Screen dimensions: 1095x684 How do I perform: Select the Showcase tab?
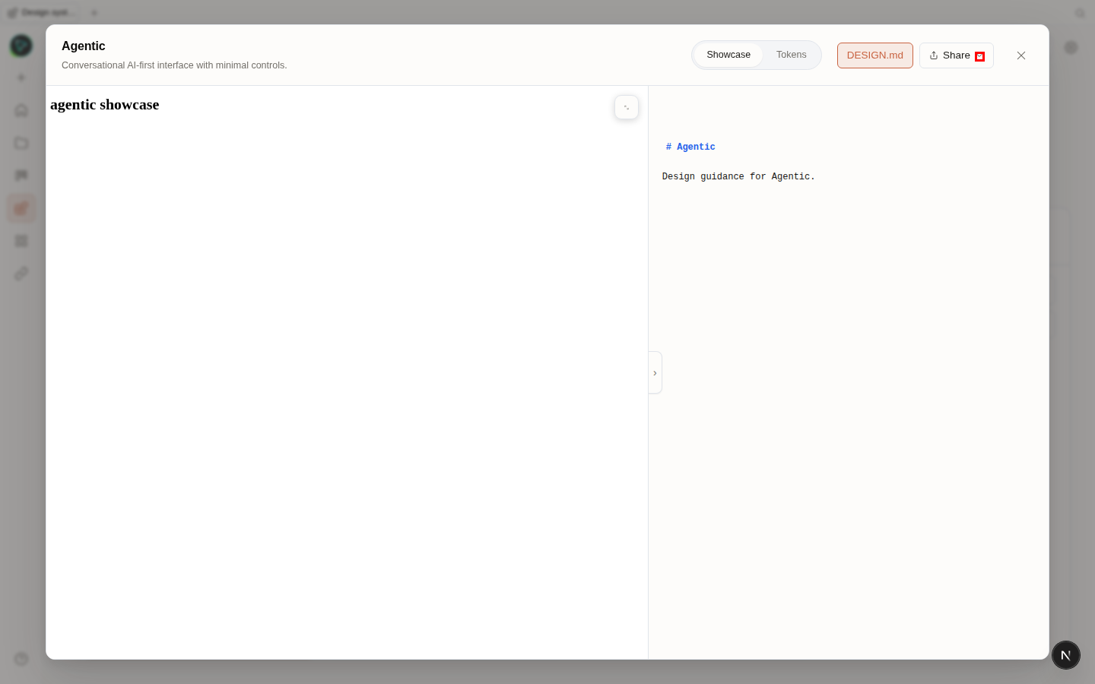click(x=728, y=55)
